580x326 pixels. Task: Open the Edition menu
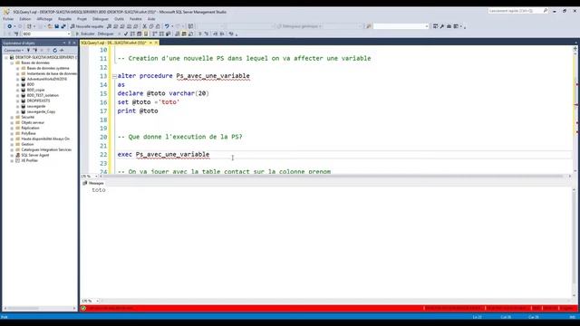25,19
